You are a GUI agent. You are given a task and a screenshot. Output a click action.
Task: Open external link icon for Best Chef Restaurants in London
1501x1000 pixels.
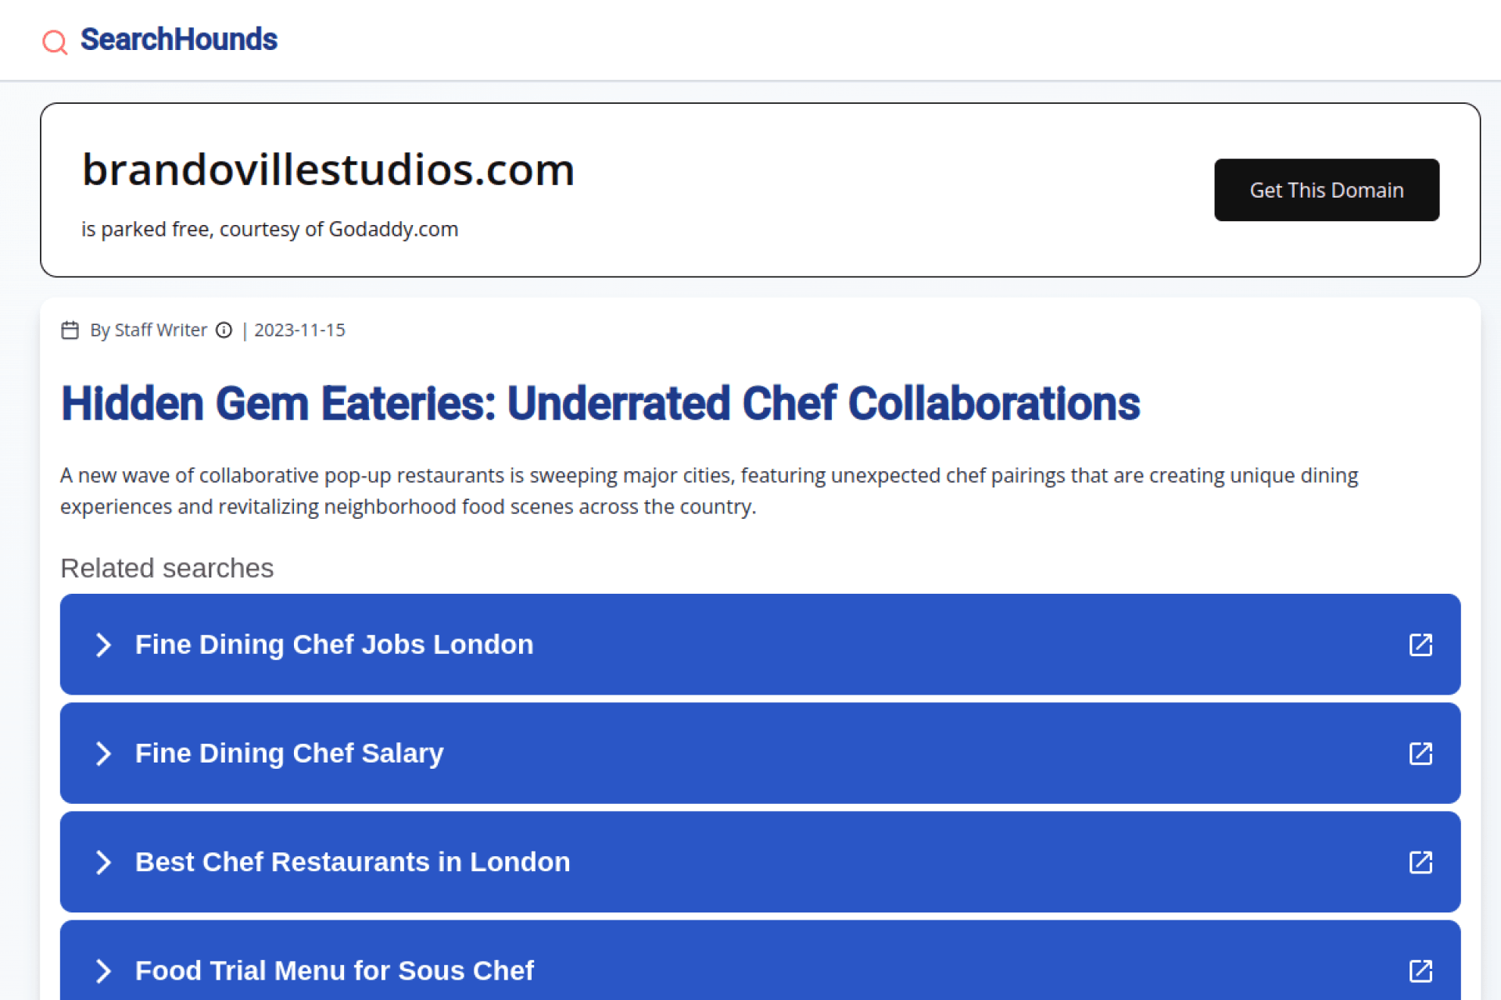click(x=1420, y=862)
